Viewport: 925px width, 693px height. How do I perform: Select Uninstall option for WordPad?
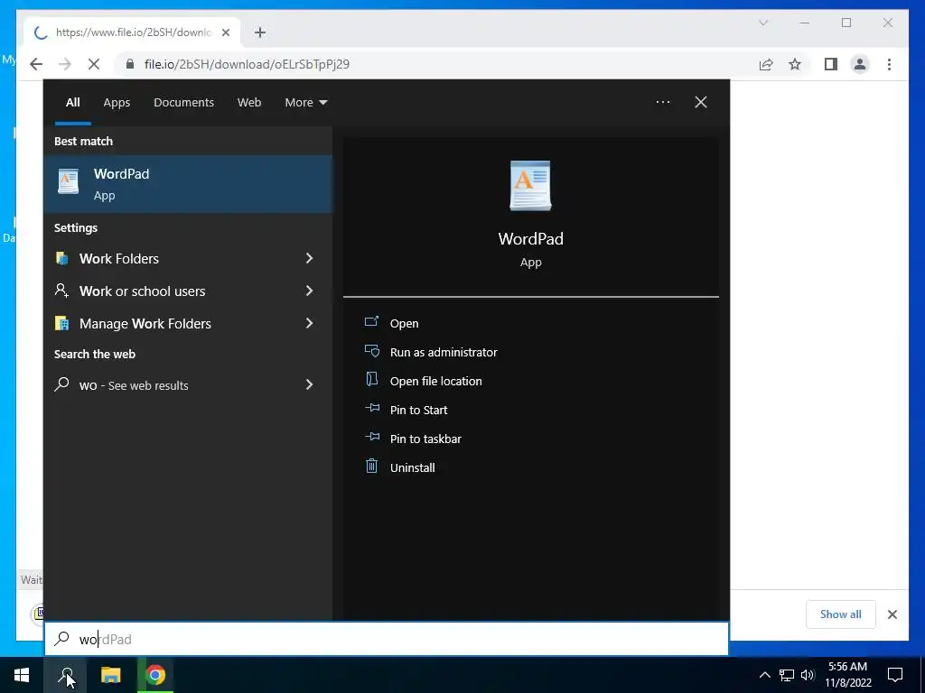click(x=412, y=468)
